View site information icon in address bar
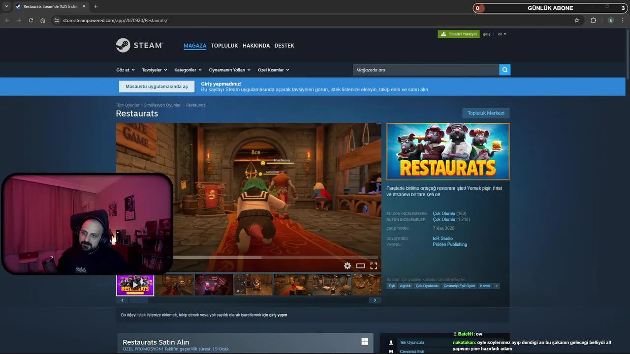630x354 pixels. (x=57, y=20)
